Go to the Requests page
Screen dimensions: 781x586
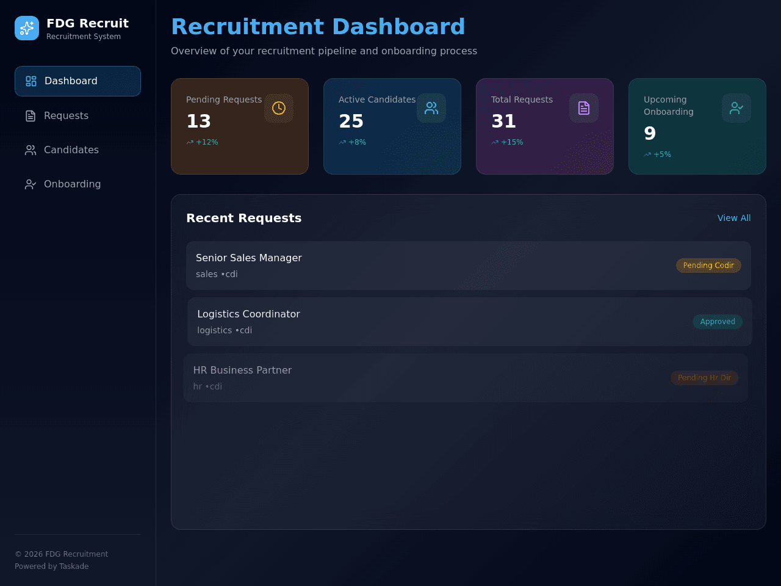click(77, 116)
